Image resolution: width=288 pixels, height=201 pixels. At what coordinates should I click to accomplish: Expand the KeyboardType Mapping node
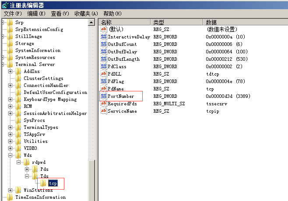click(11, 99)
